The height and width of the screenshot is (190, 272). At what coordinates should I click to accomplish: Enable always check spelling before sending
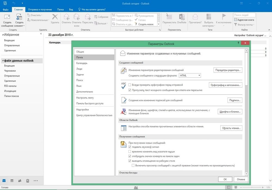pyautogui.click(x=130, y=85)
